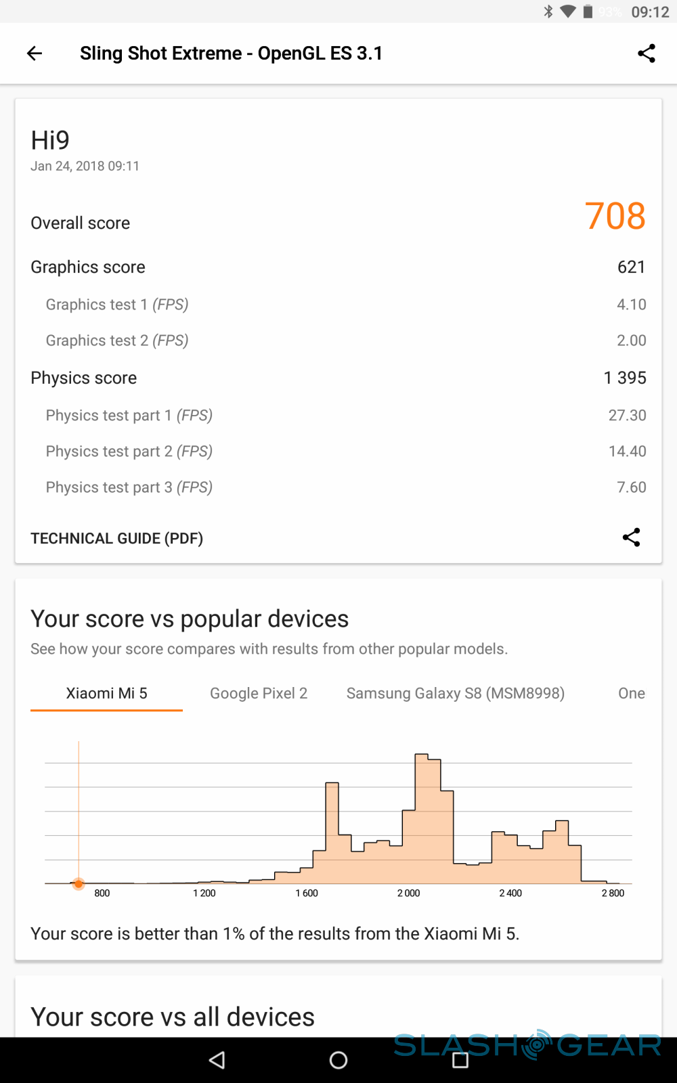Tap the share icon beside Technical Guide
This screenshot has height=1083, width=677.
point(631,537)
